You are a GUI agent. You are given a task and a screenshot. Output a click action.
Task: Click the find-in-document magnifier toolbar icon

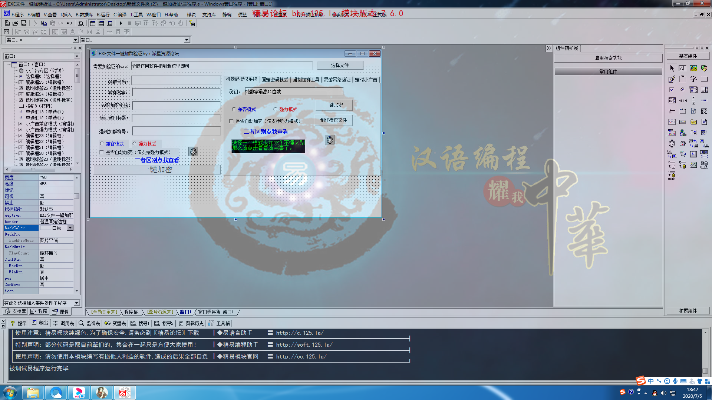tap(80, 23)
